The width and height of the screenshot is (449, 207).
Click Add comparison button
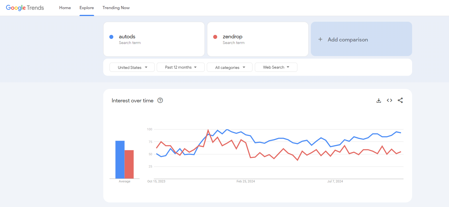[361, 39]
